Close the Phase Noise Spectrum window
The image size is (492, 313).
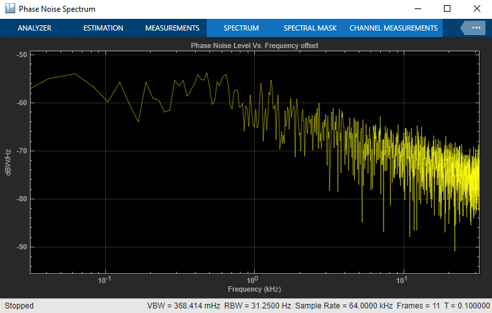476,9
